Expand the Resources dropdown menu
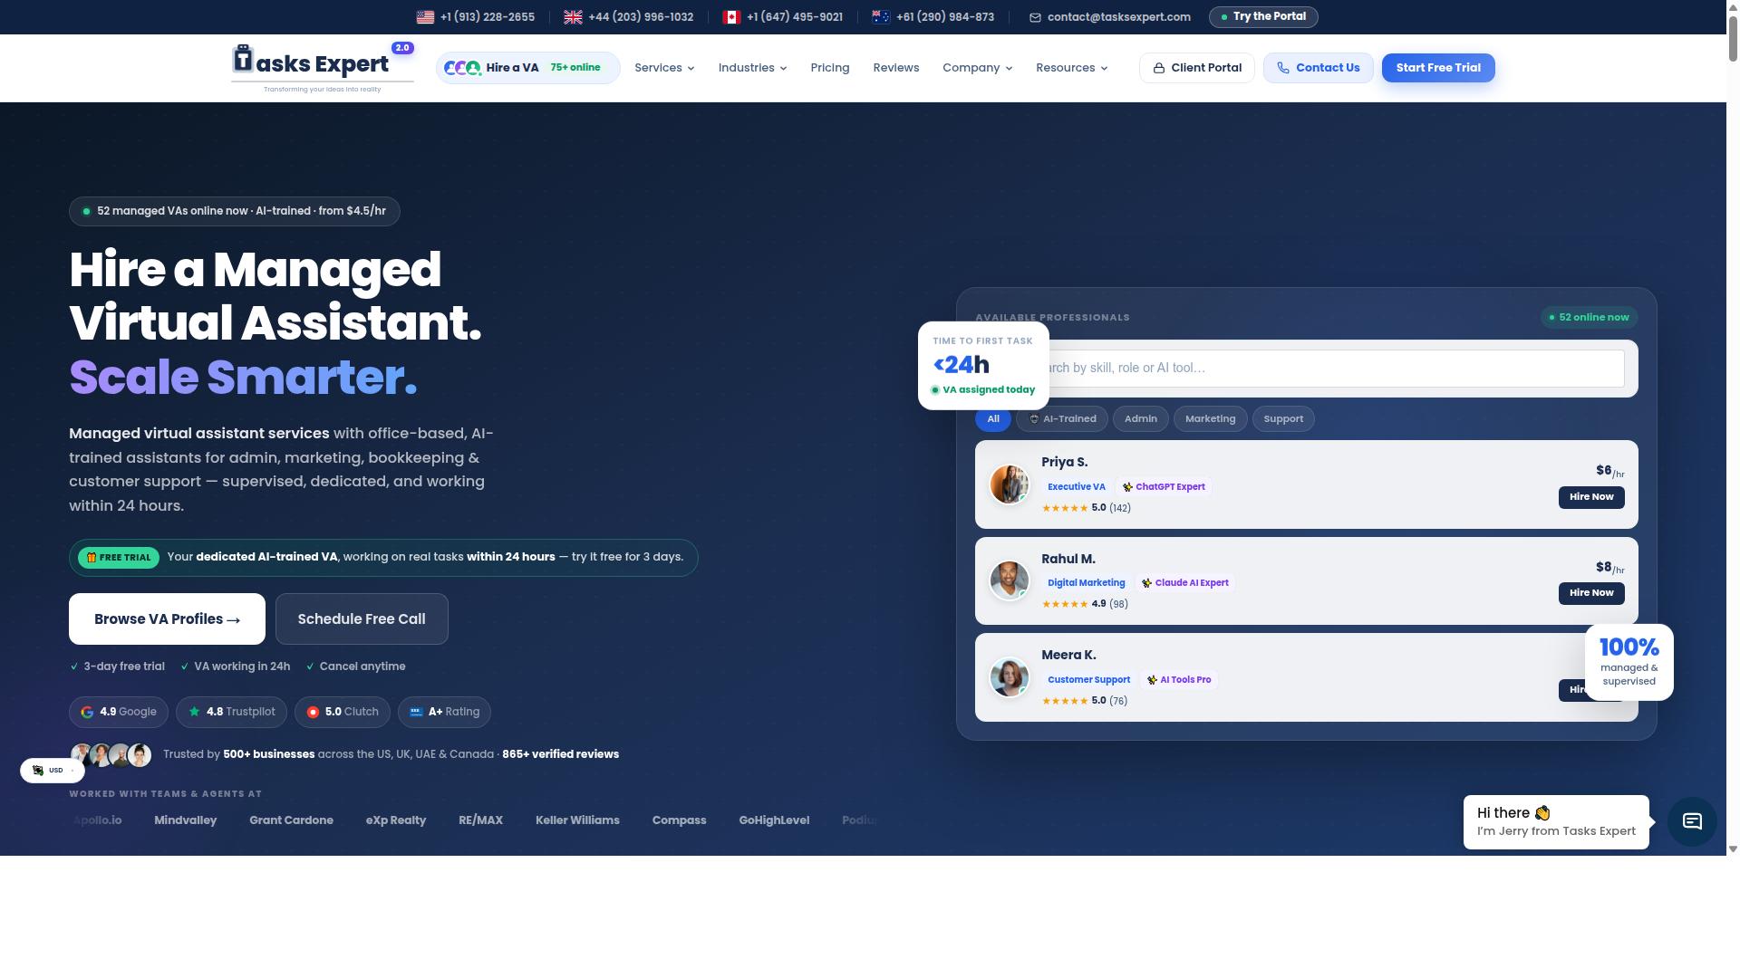This screenshot has height=978, width=1740. (1071, 68)
